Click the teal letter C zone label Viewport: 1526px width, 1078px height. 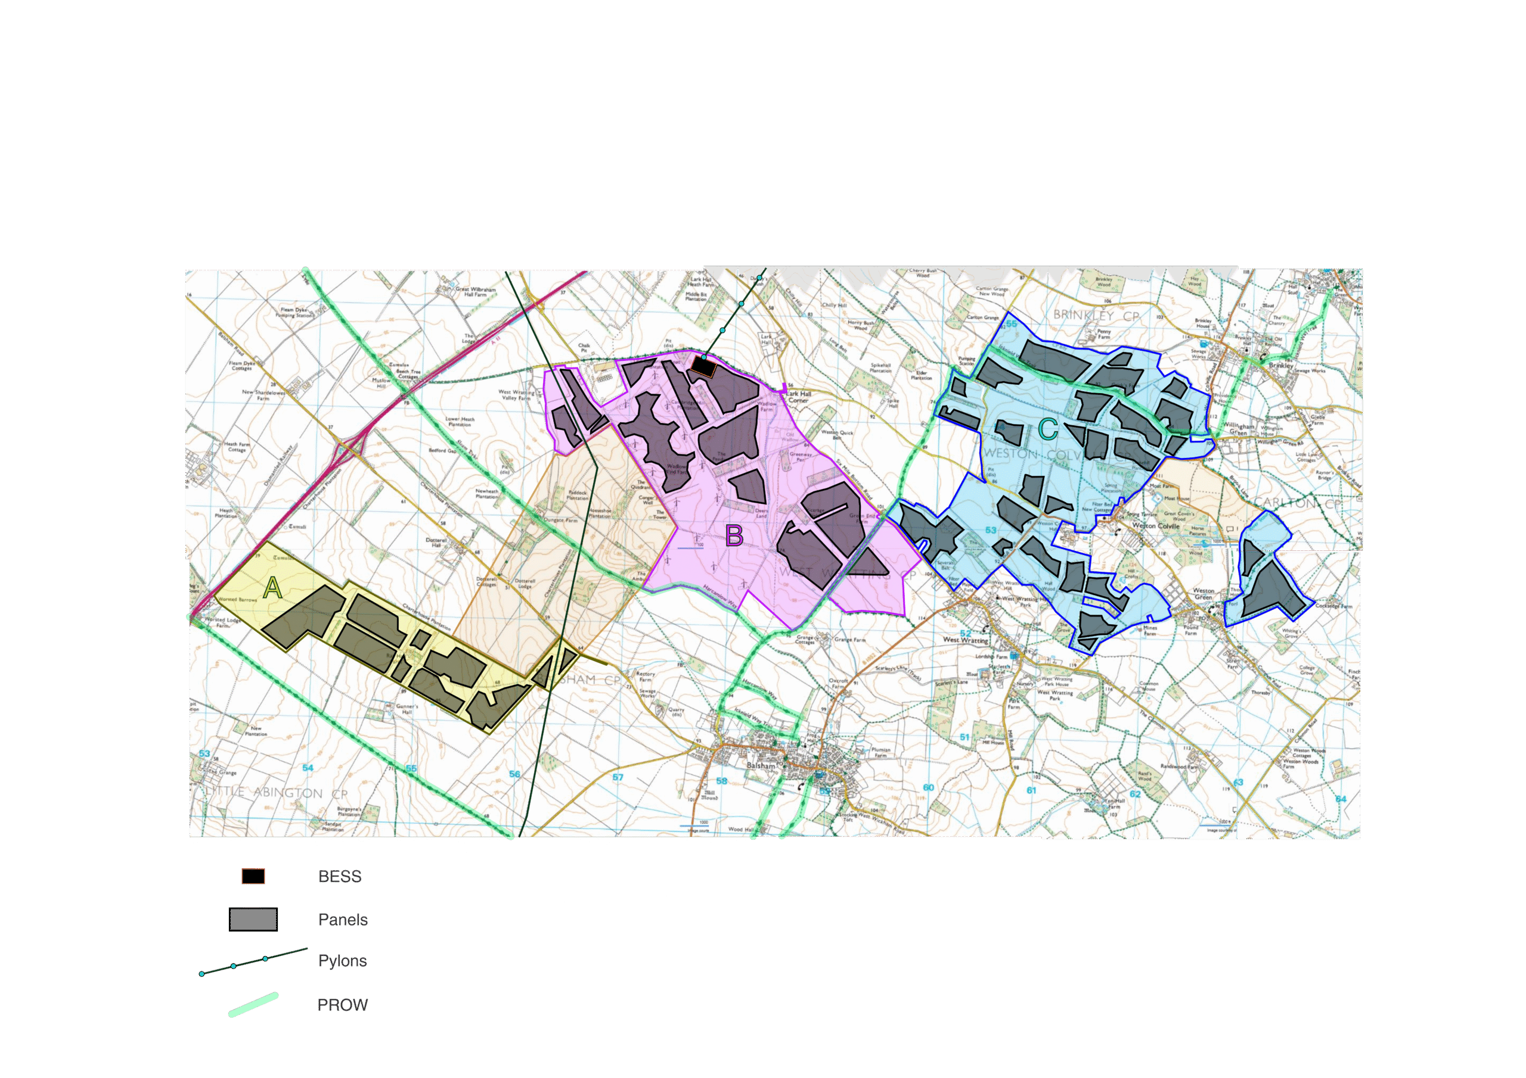[1047, 430]
